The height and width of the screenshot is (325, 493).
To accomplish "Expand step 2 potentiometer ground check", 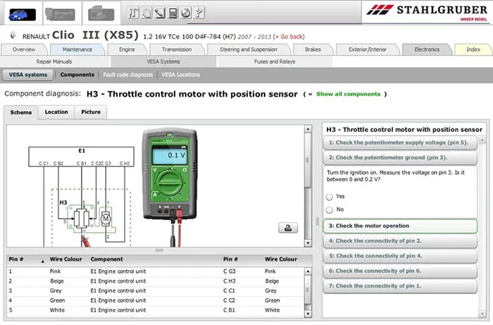I will tap(400, 158).
